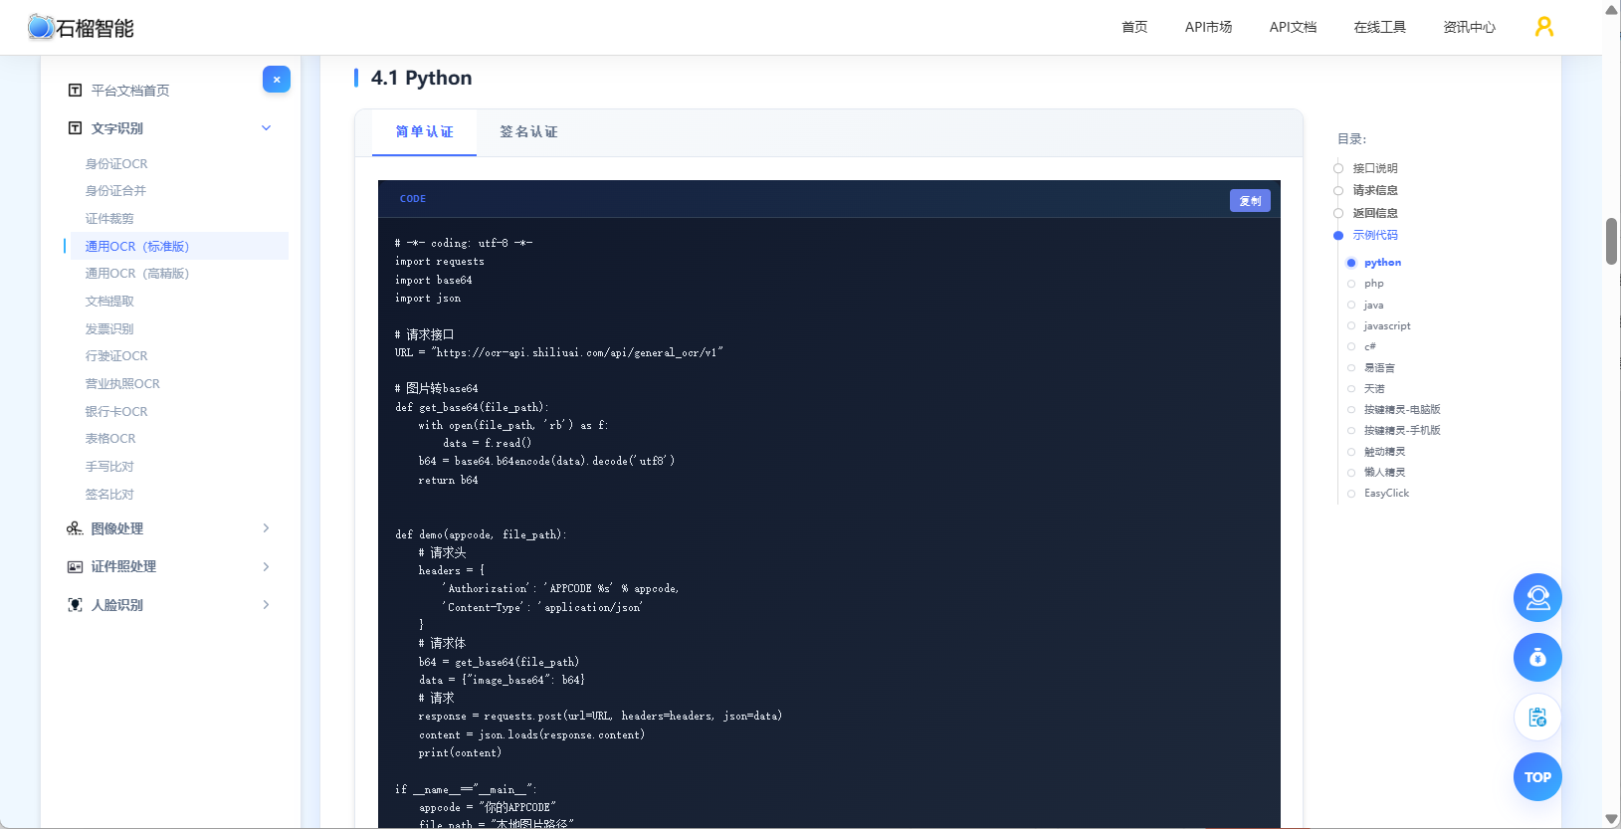
Task: Select 营业执照OCR in sidebar
Action: [x=122, y=384]
